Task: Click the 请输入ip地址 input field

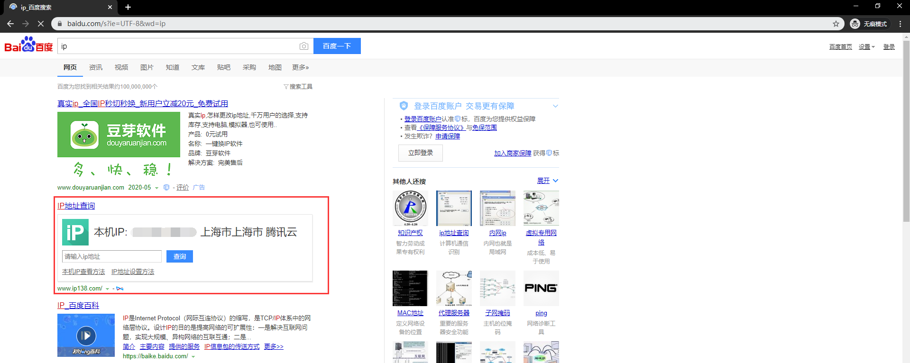Action: tap(112, 256)
